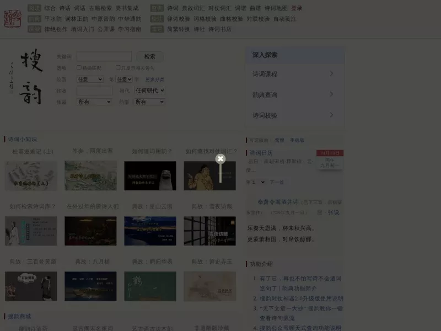Tick the 只显示相关诗句 checkbox
441x331 pixels.
(118, 67)
